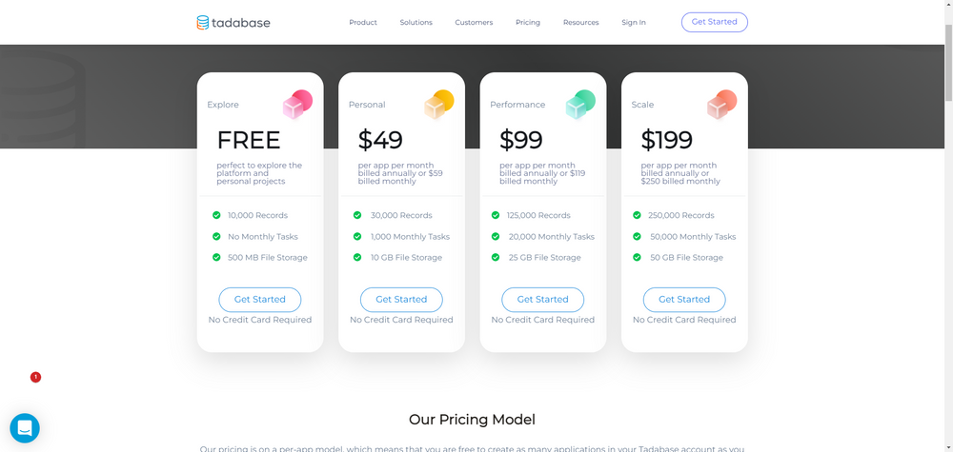This screenshot has width=953, height=452.
Task: Expand the Solutions menu
Action: click(x=416, y=23)
